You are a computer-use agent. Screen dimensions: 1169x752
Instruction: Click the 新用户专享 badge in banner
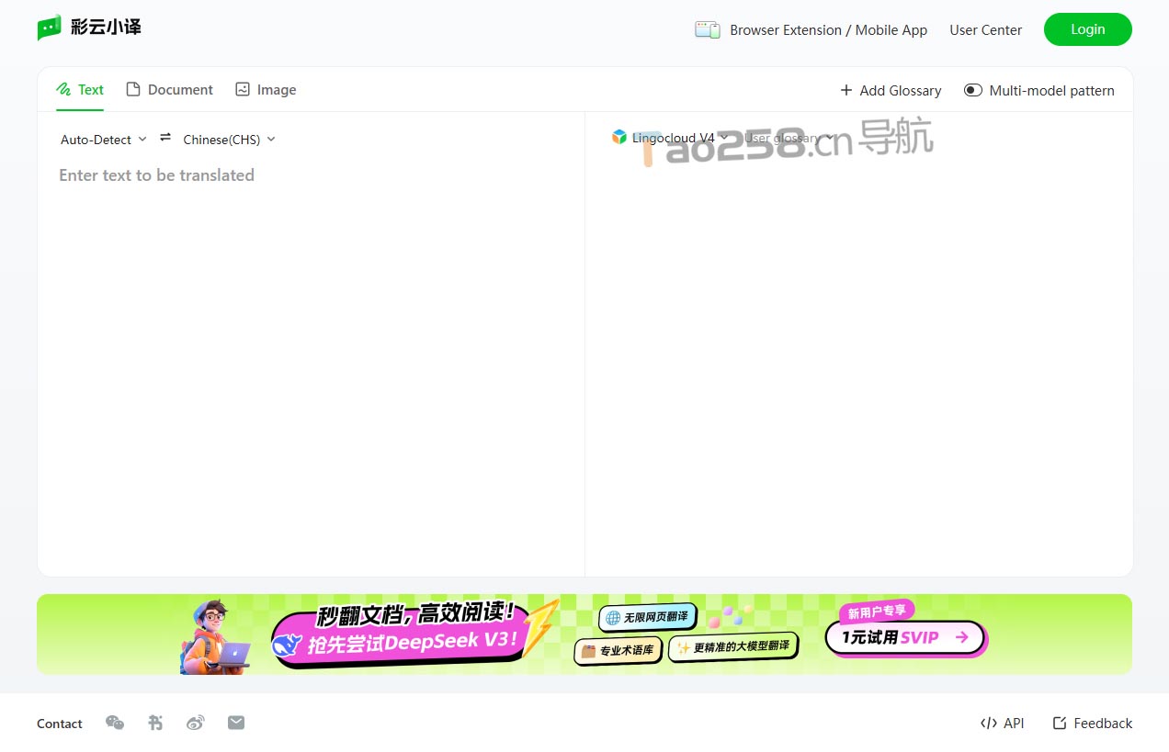[x=877, y=612]
